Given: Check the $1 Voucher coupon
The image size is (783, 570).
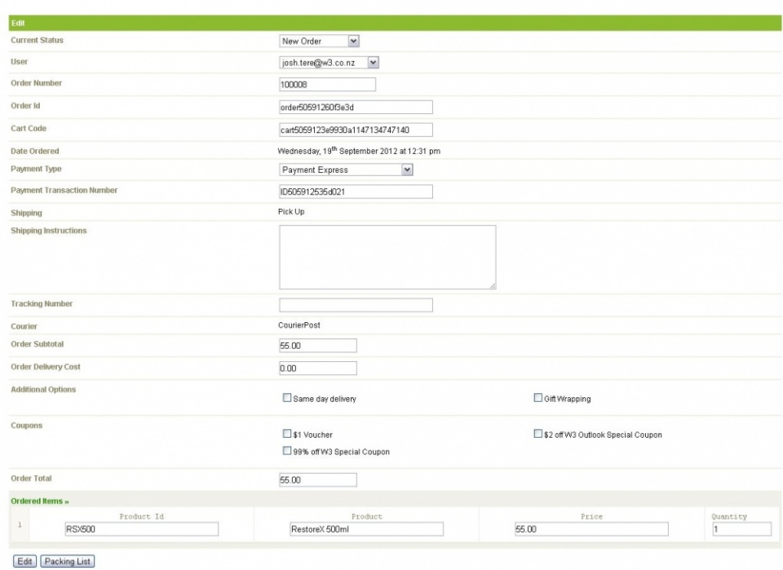Looking at the screenshot, I should [x=286, y=434].
